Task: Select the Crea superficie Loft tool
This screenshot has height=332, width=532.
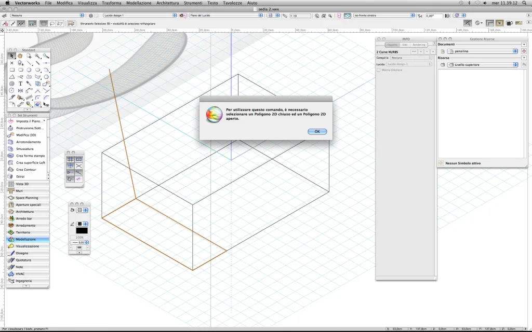Action: point(31,162)
